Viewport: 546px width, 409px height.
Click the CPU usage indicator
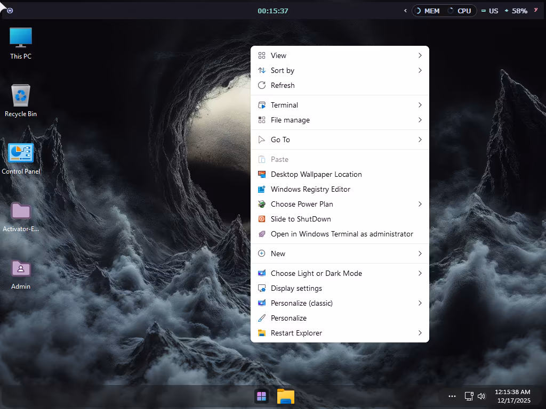coord(460,11)
